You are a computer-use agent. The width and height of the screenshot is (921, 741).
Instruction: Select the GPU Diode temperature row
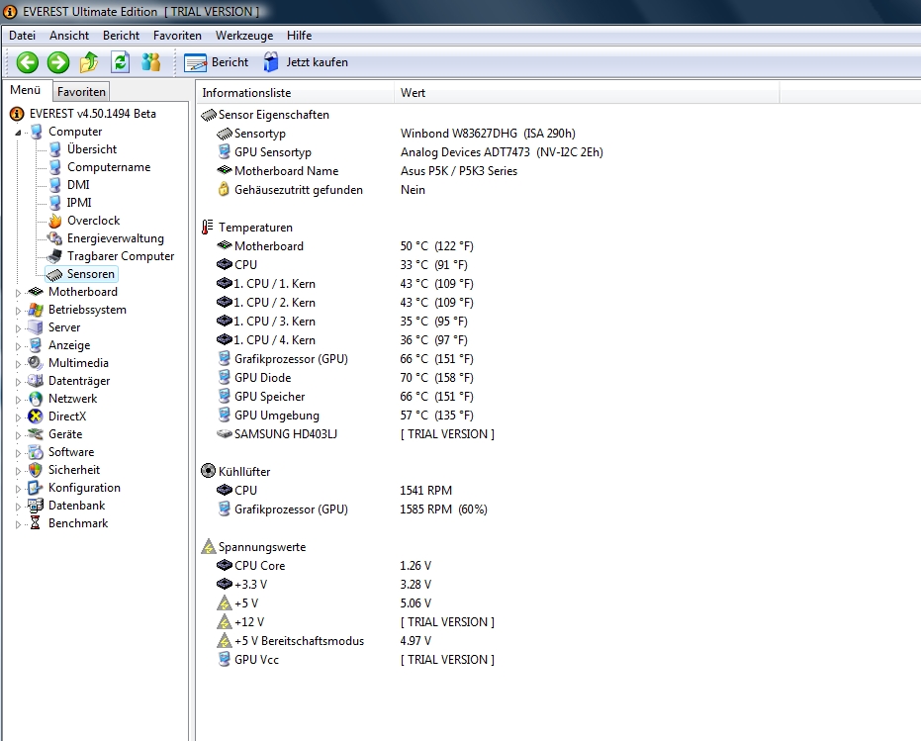click(x=345, y=377)
